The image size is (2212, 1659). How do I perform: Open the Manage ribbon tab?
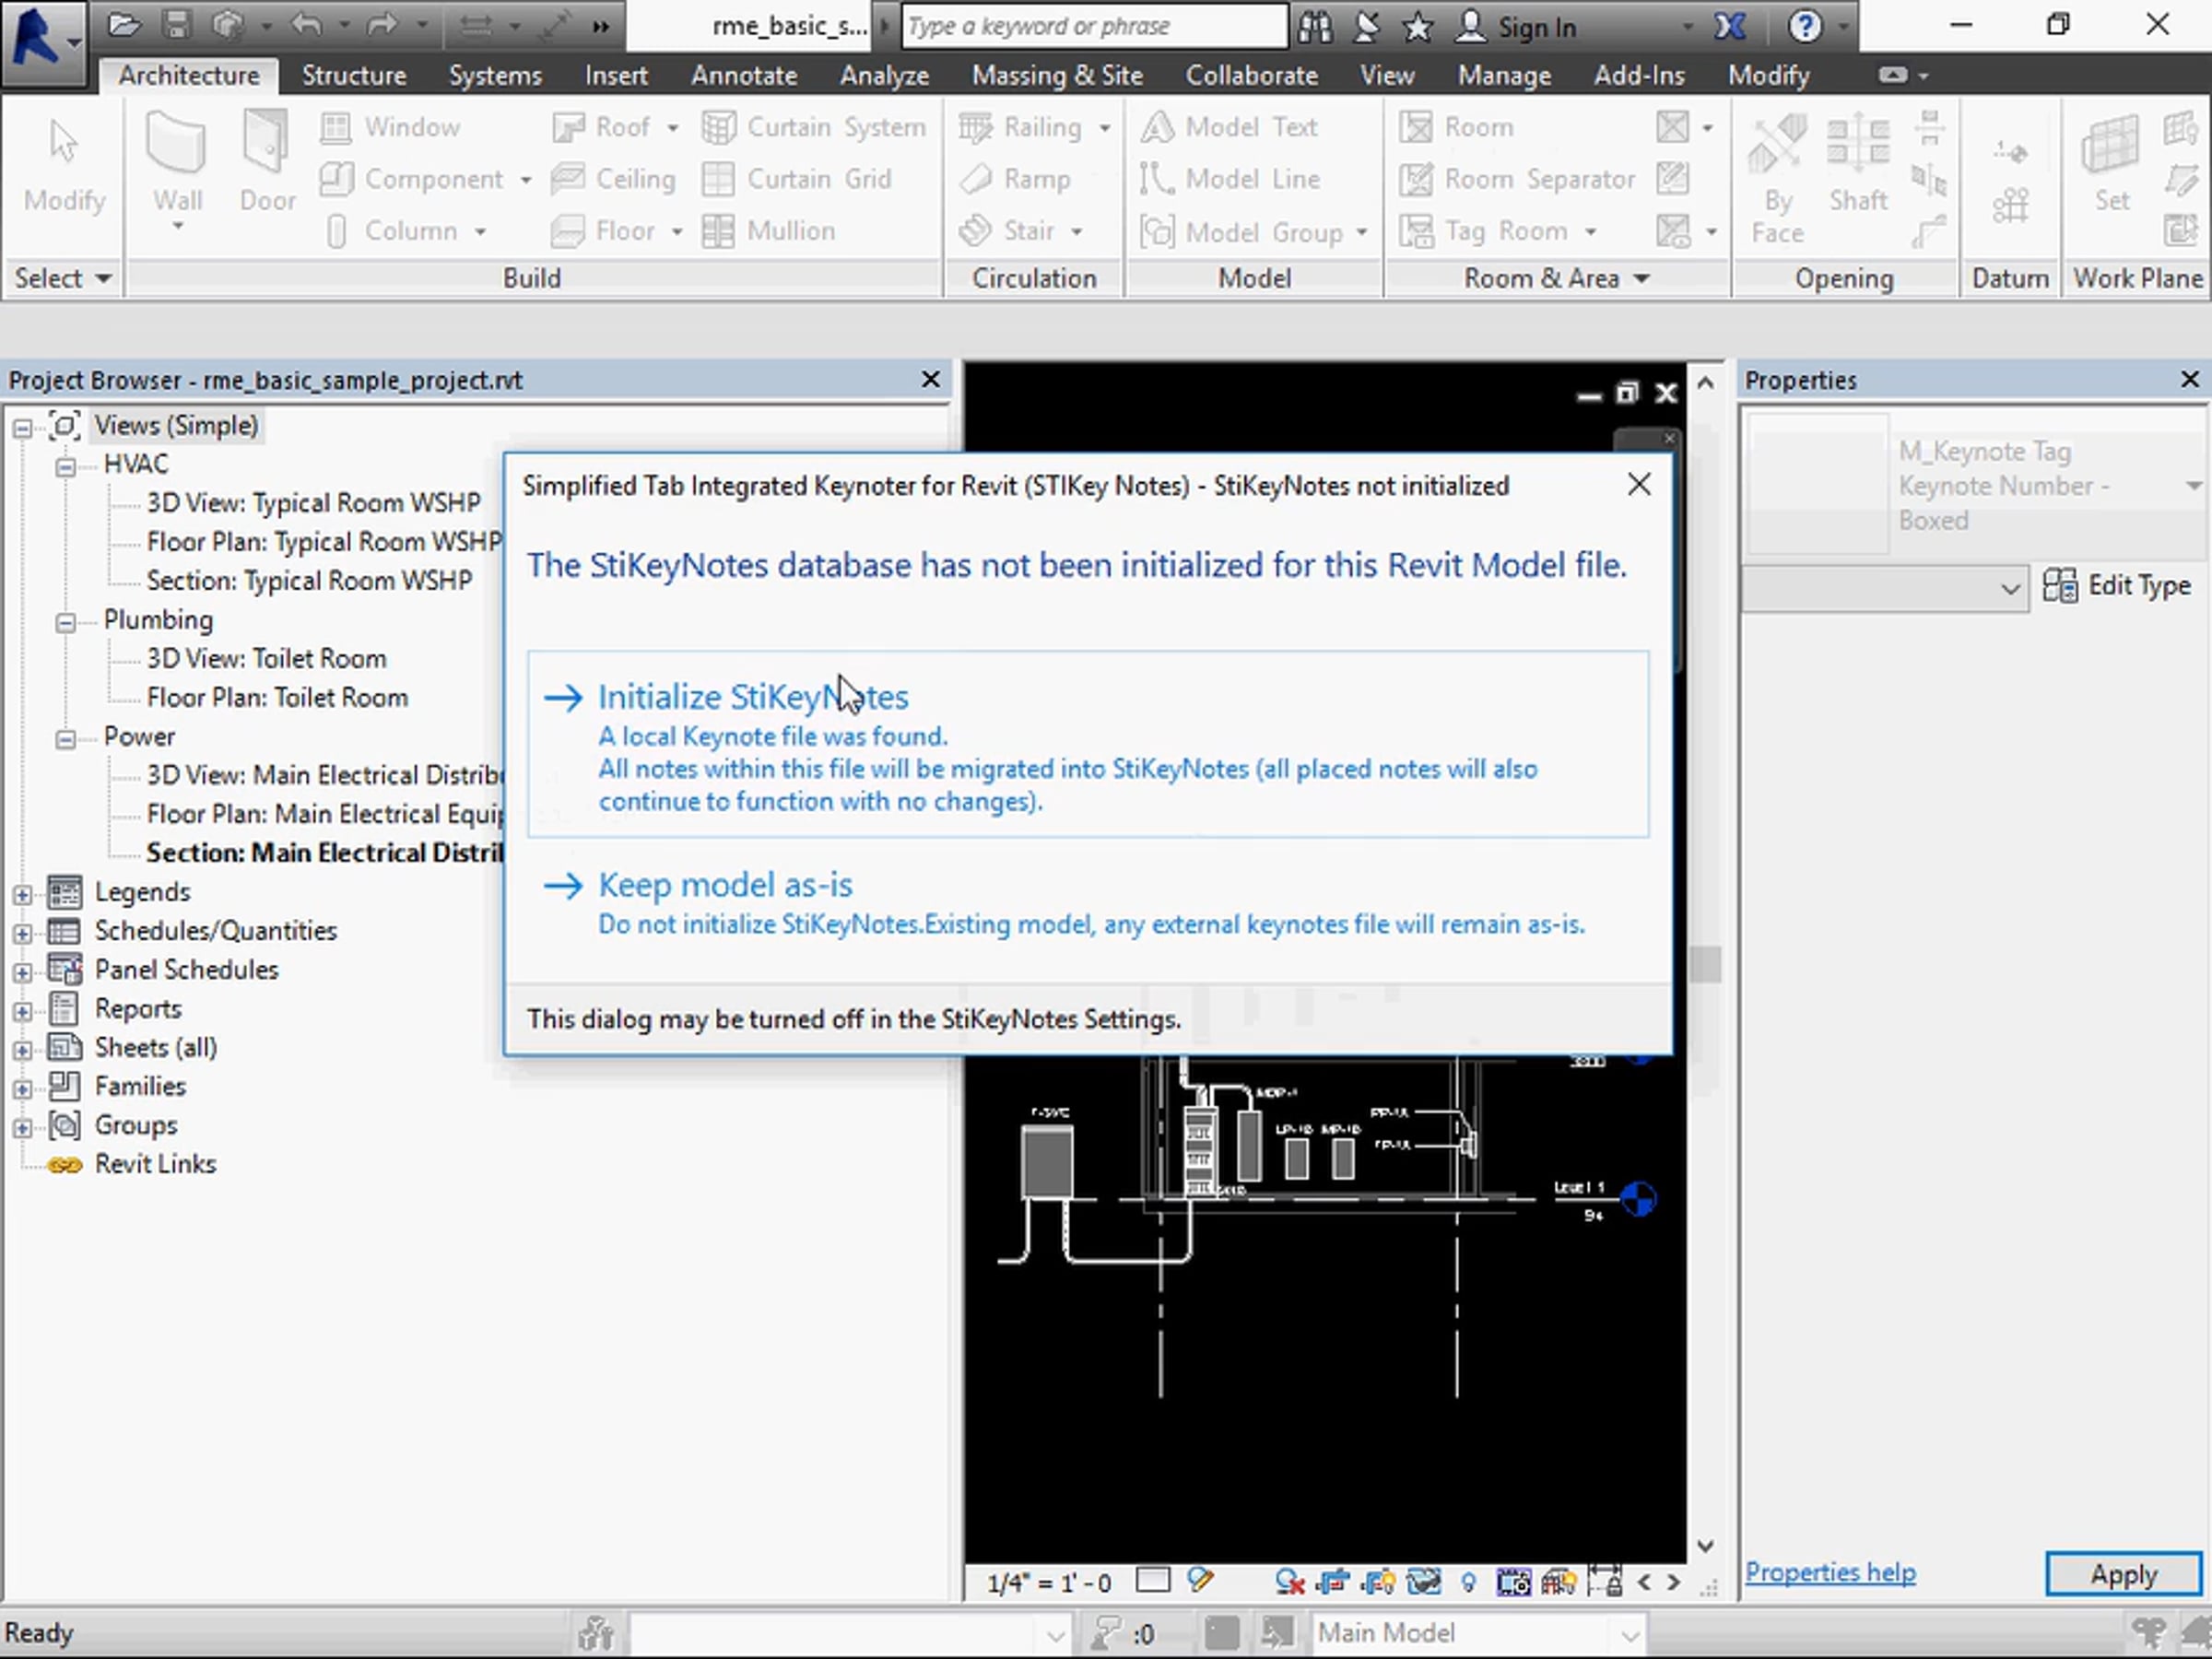pos(1504,75)
